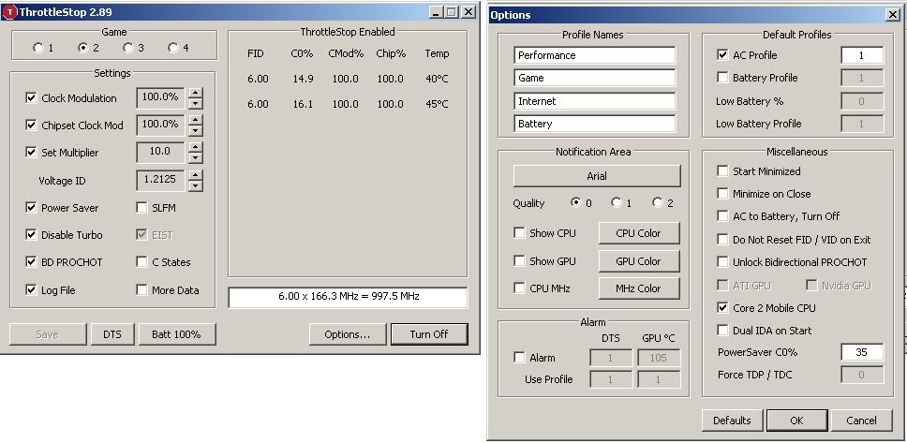Toggle the Clock Modulation checkbox
Viewport: 907px width, 443px height.
(x=31, y=97)
